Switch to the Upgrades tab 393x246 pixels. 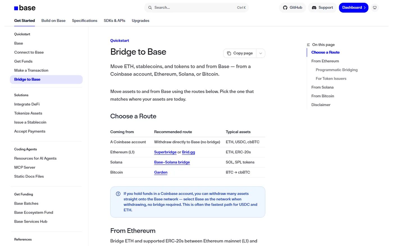(141, 21)
